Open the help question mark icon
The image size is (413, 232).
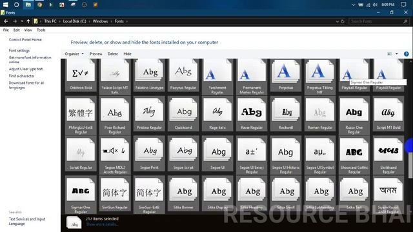click(x=406, y=54)
